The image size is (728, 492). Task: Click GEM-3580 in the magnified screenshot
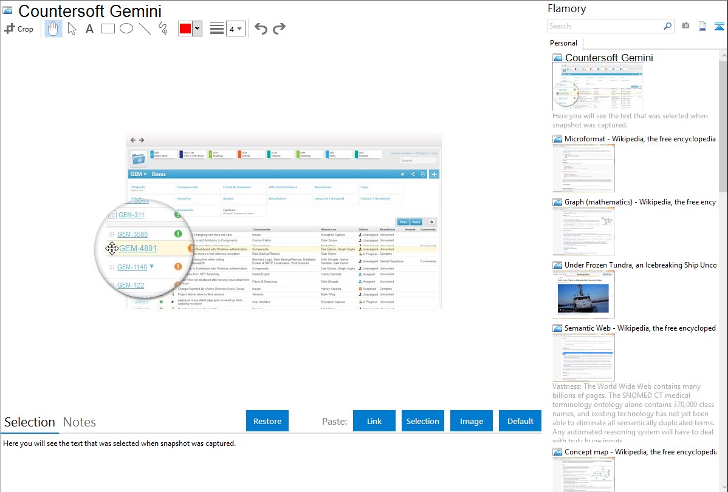(x=132, y=234)
